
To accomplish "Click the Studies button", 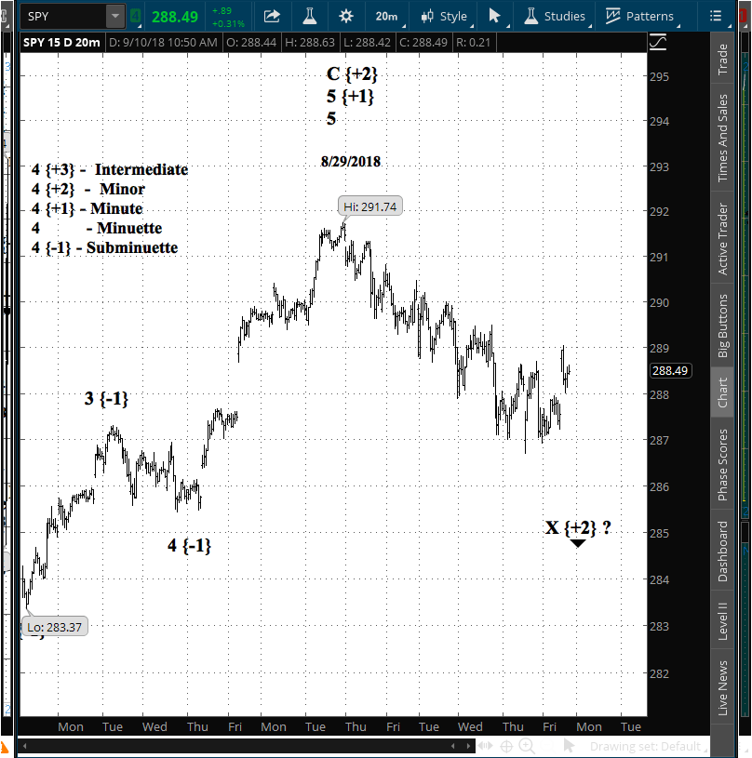I will coord(555,16).
